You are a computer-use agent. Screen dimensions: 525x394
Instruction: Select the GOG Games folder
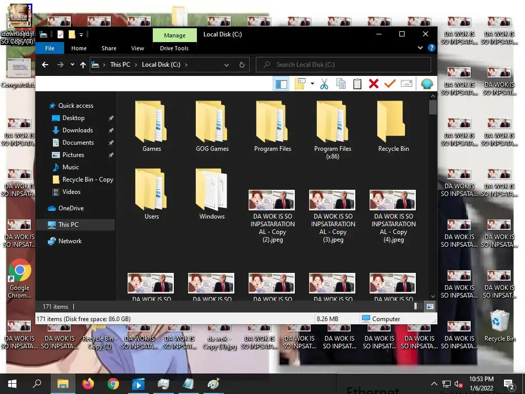point(212,126)
